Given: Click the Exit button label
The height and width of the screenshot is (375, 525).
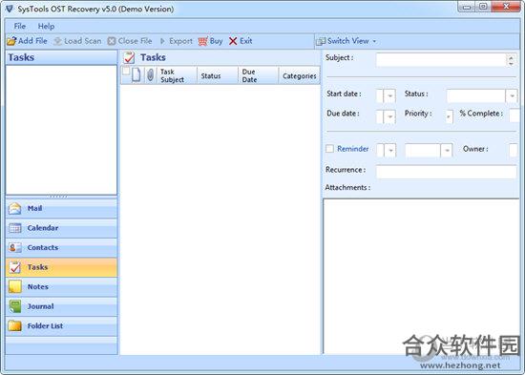Looking at the screenshot, I should click(245, 41).
